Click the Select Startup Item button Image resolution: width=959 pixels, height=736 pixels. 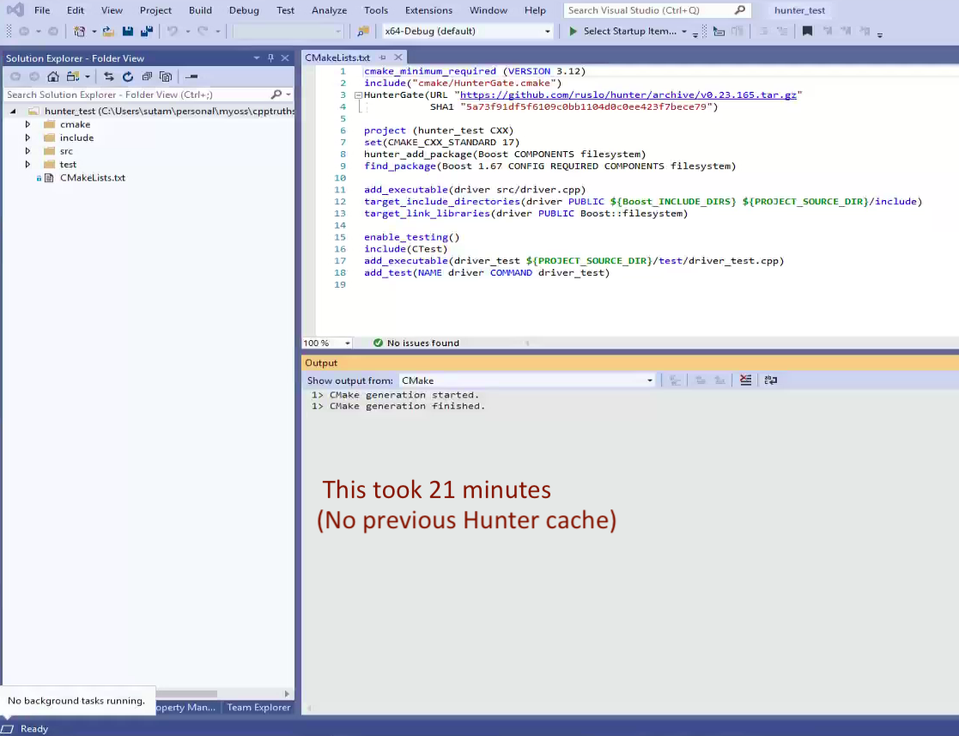[630, 31]
